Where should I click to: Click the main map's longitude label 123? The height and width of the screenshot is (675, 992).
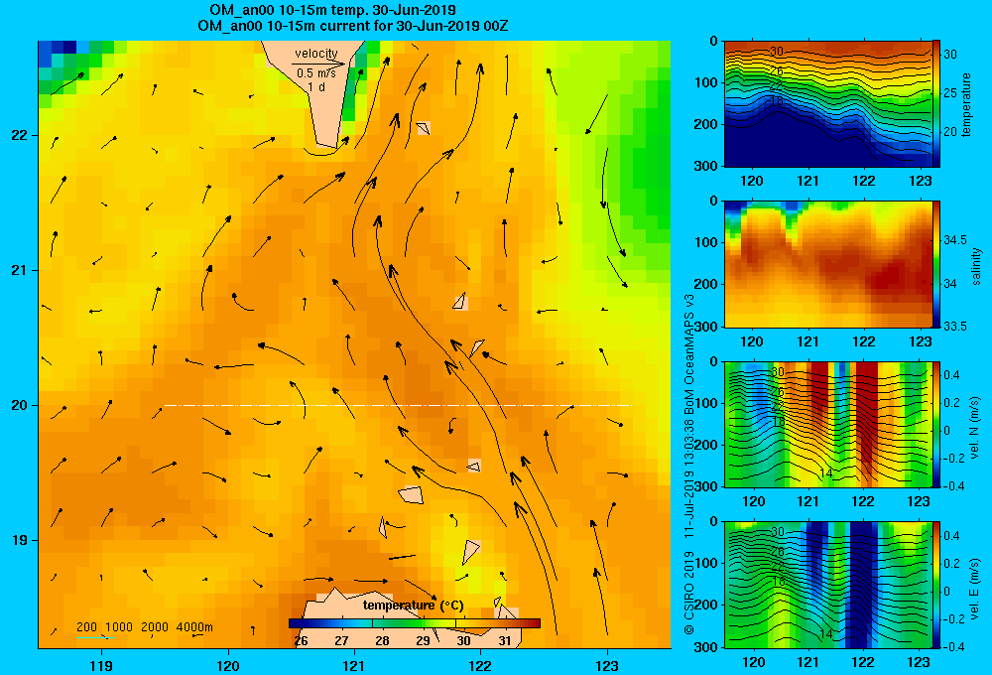click(x=607, y=665)
